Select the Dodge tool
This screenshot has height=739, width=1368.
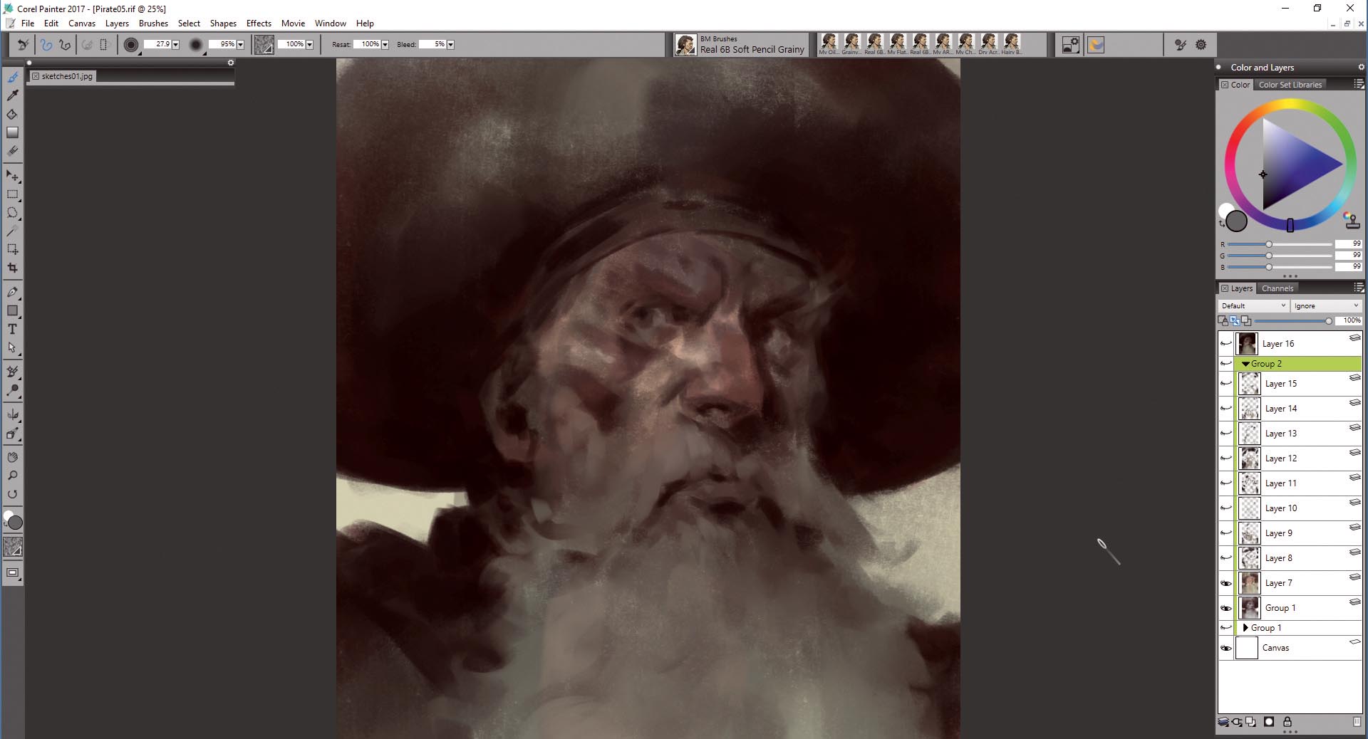point(12,390)
